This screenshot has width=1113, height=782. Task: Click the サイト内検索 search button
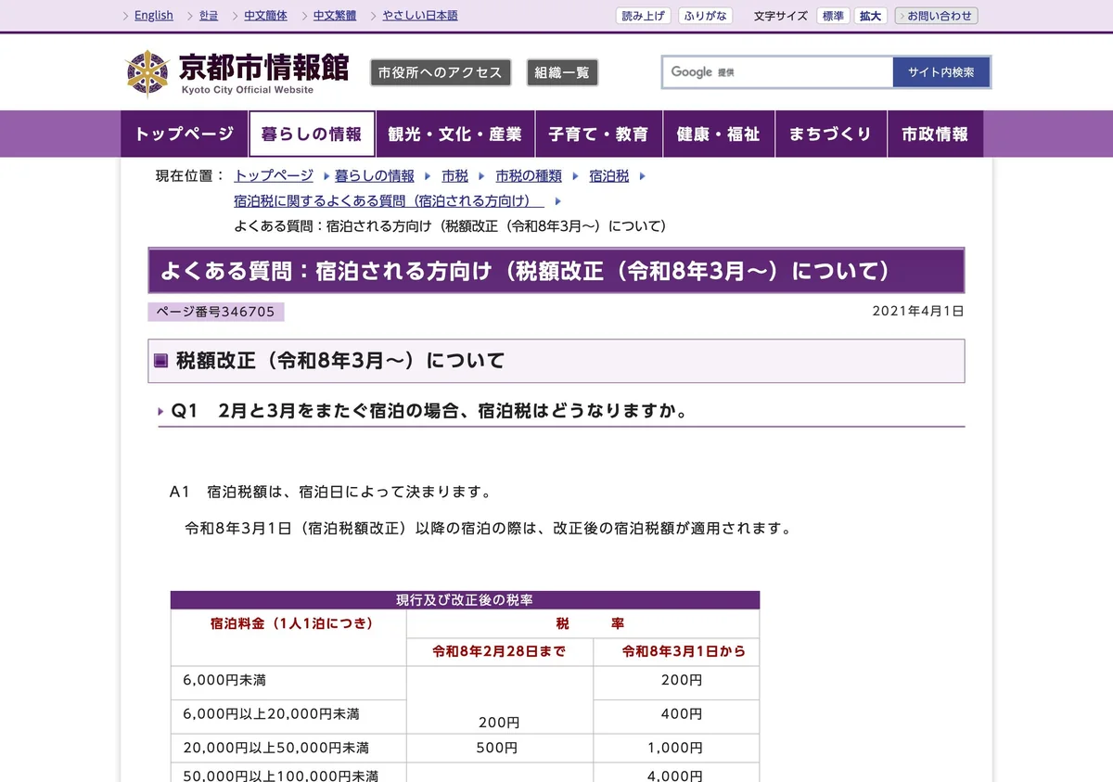click(941, 72)
